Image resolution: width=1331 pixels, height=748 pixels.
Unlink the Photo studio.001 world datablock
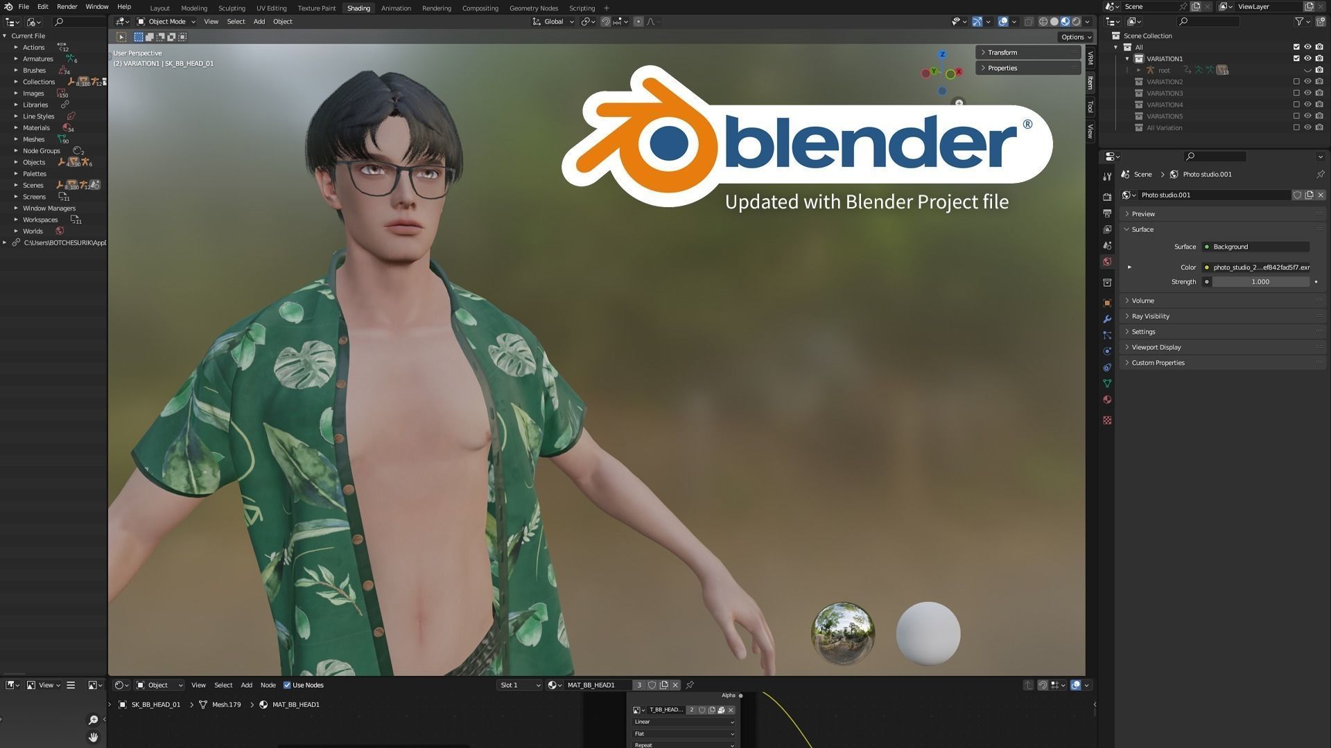1321,195
